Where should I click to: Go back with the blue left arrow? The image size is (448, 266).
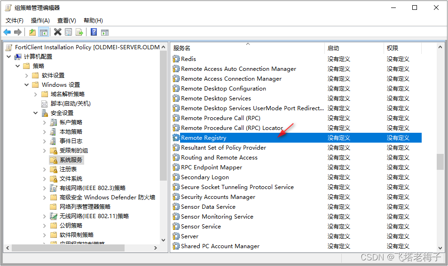pos(7,32)
